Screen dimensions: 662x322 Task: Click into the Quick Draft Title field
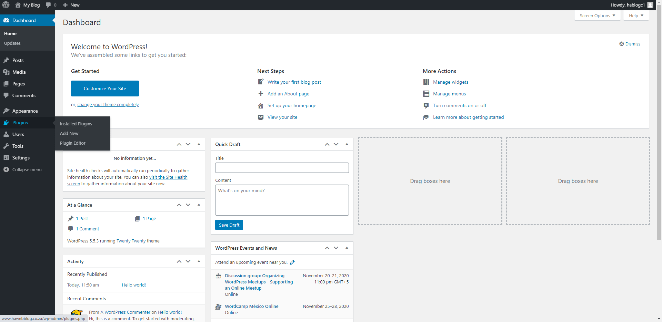tap(282, 168)
